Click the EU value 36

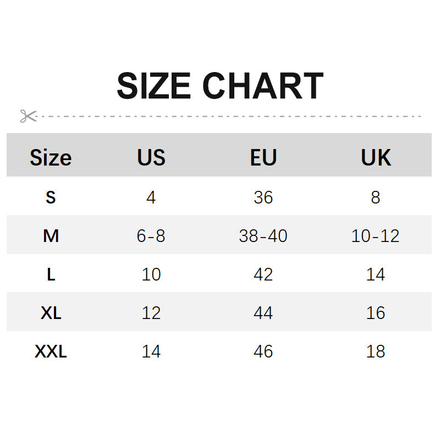pos(263,197)
